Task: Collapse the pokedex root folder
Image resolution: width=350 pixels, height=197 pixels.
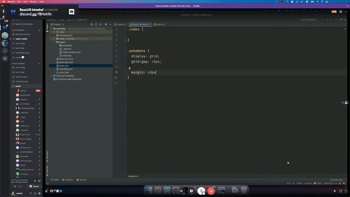Action: pyautogui.click(x=51, y=28)
